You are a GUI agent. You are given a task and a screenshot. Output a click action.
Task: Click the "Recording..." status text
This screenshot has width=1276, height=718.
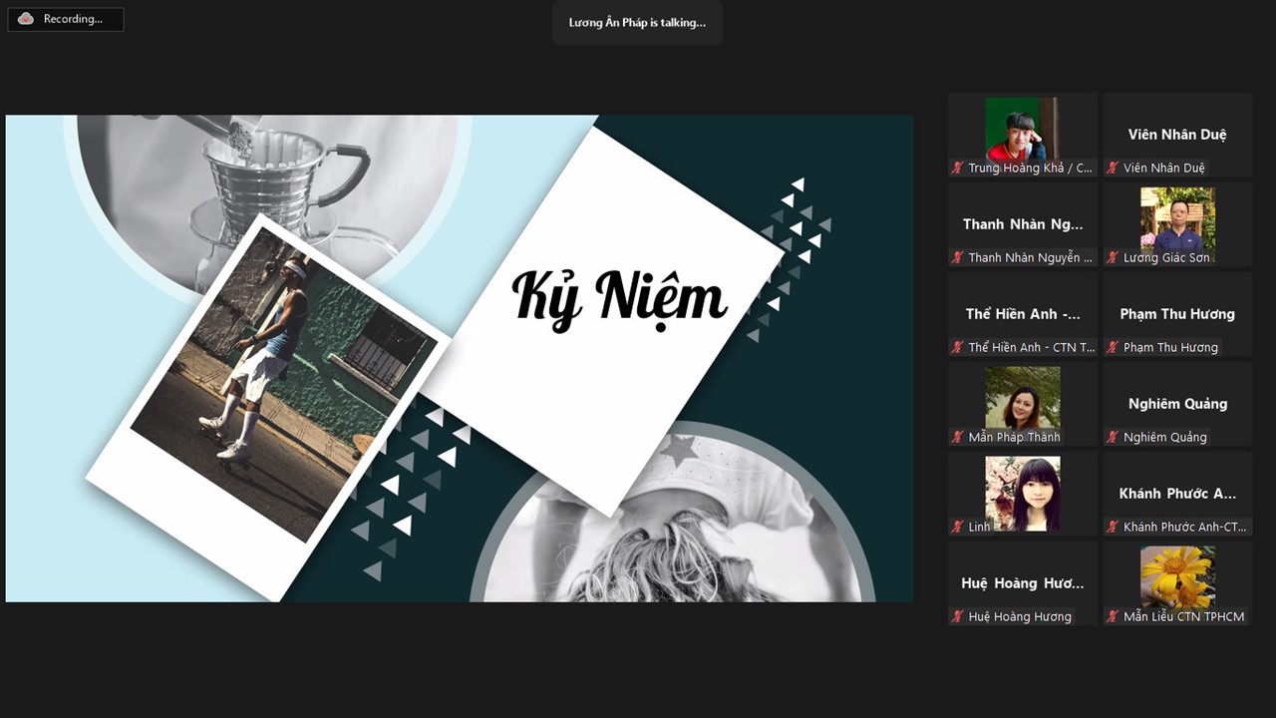[73, 19]
